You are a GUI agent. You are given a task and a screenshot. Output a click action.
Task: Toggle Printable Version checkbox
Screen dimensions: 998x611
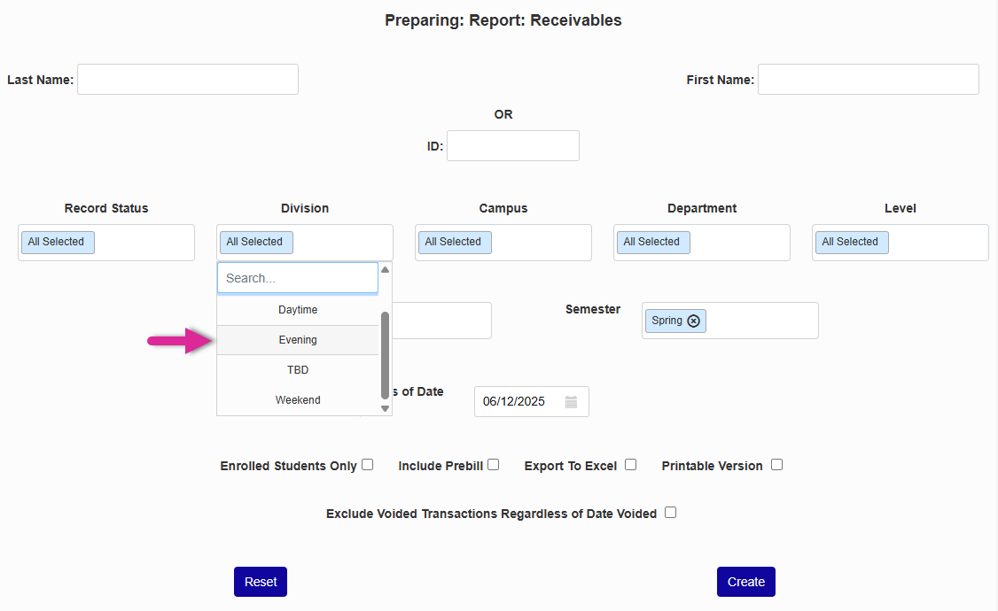(x=776, y=464)
